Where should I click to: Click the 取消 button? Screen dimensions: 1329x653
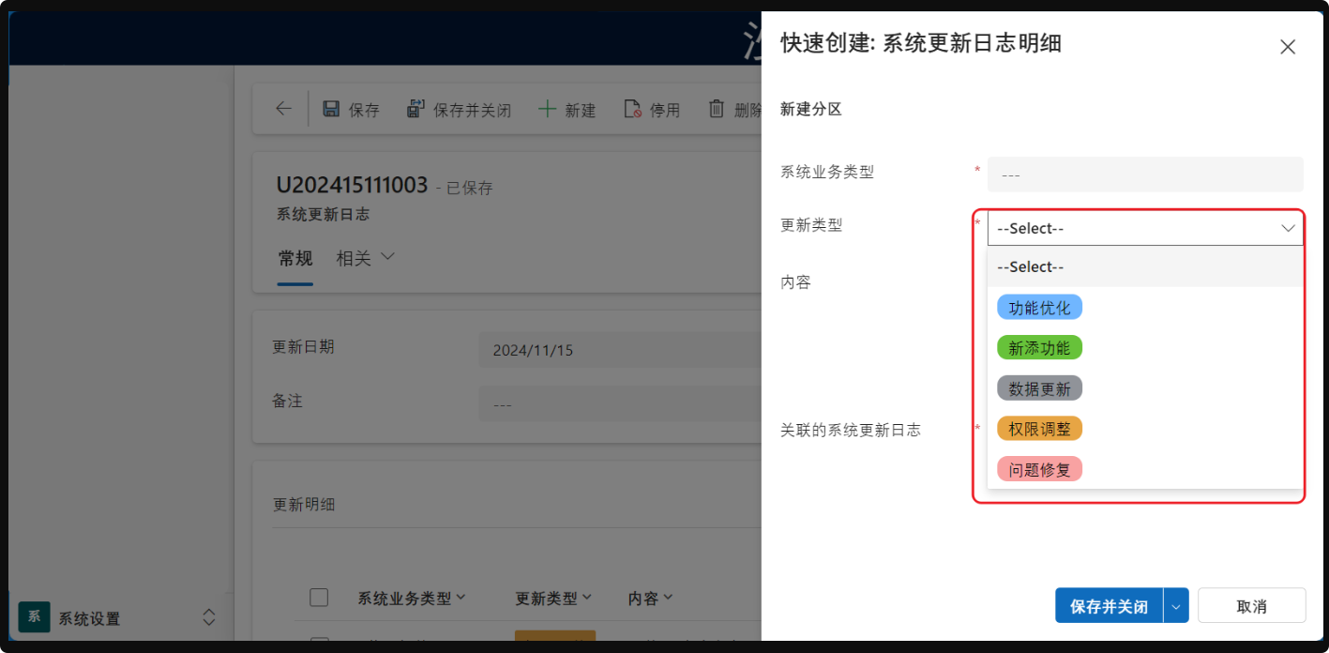pyautogui.click(x=1251, y=606)
